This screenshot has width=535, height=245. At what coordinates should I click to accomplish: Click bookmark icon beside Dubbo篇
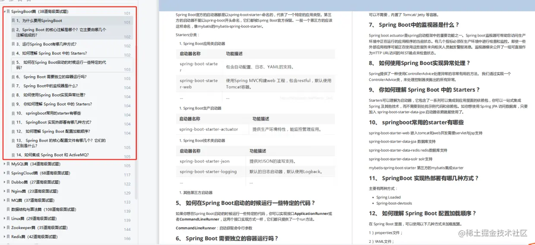(x=8, y=182)
